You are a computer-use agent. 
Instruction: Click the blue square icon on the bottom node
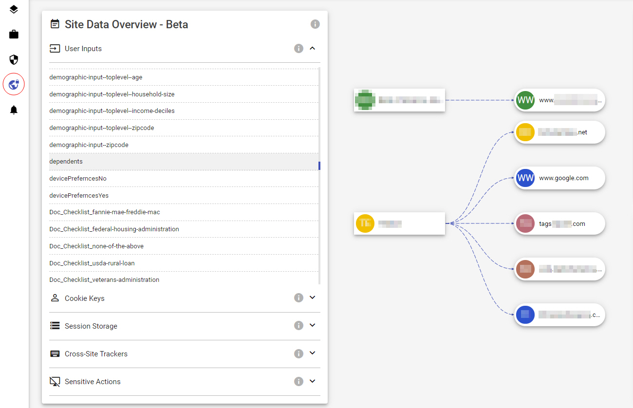click(x=526, y=315)
